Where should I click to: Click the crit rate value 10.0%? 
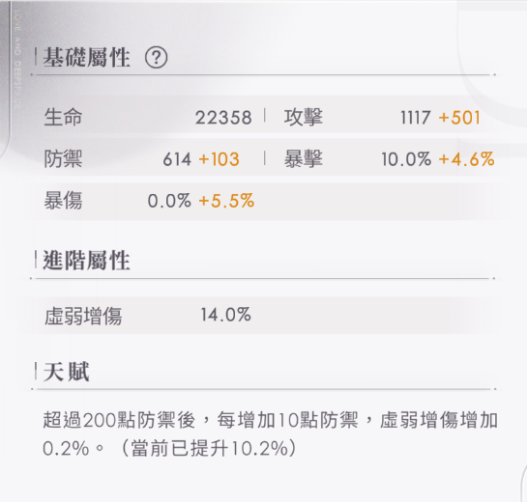point(406,159)
